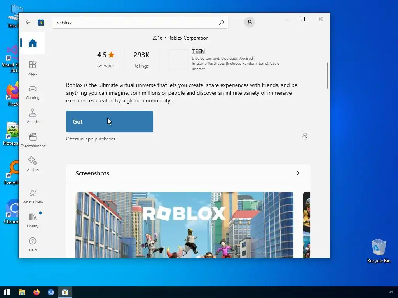Image resolution: width=398 pixels, height=298 pixels.
Task: Select the Recycle Bin desktop icon
Action: coord(379,251)
